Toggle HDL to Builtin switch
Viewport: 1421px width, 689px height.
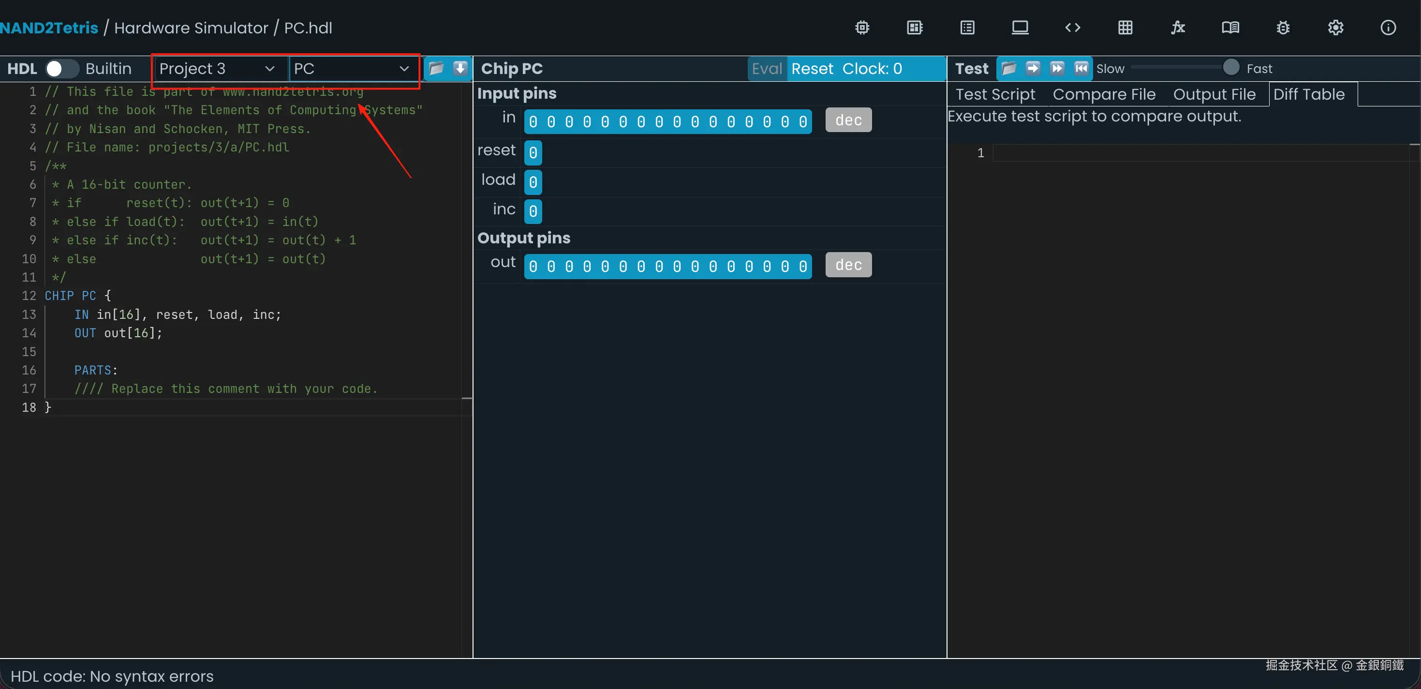pyautogui.click(x=62, y=68)
